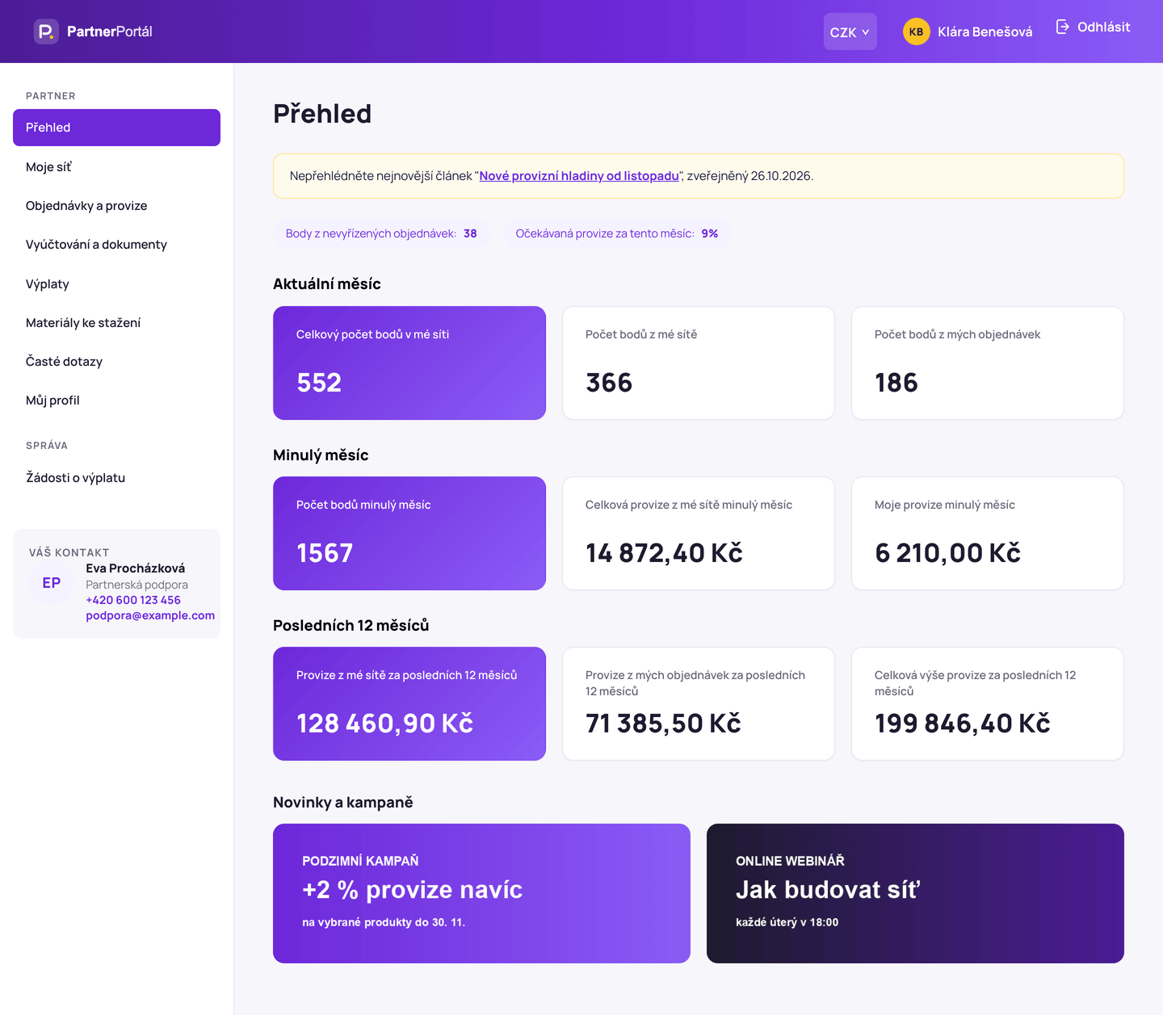Log out via Odhlásit
The image size is (1163, 1015).
coord(1093,27)
